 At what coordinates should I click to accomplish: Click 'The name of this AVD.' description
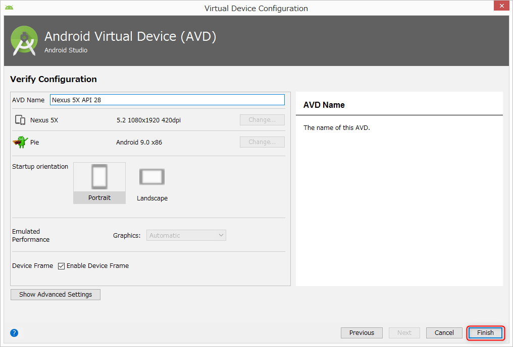(x=337, y=127)
